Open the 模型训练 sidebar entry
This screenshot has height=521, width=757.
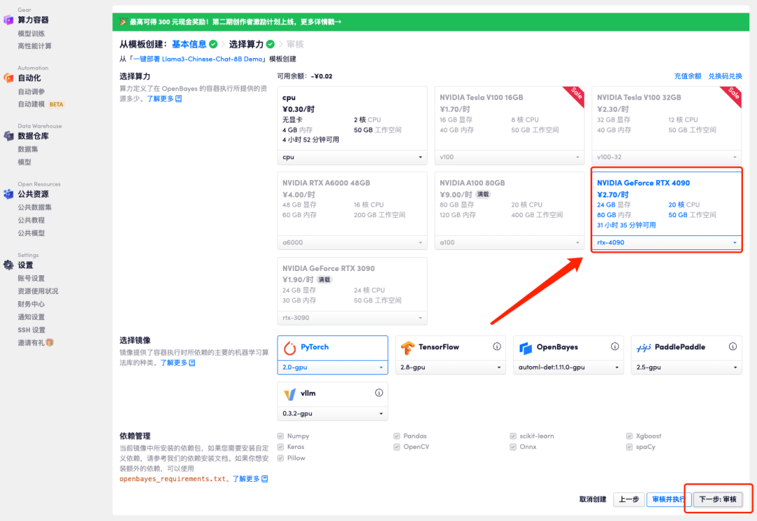pyautogui.click(x=31, y=33)
